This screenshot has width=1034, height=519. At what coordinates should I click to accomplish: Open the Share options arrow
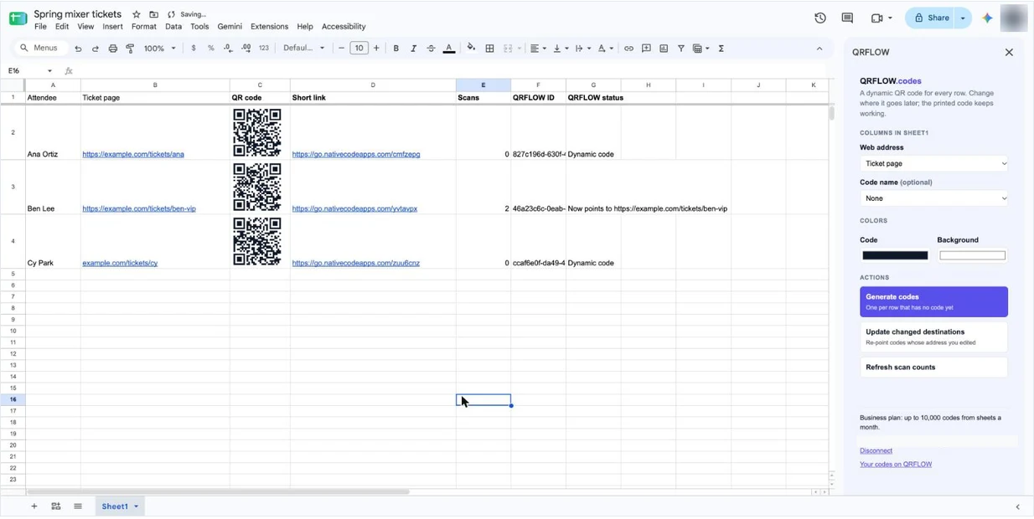[x=963, y=18]
